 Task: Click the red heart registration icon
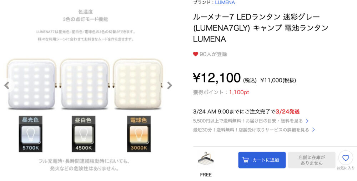195,54
